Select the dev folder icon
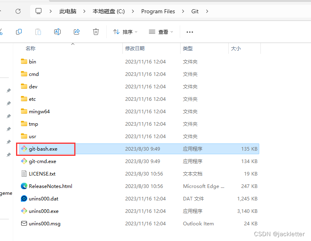Viewport: 311px width, 241px height. [x=24, y=86]
